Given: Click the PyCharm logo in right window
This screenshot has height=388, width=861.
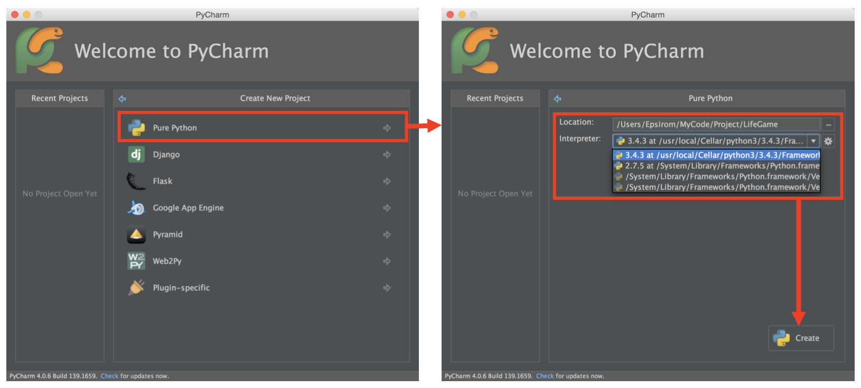Looking at the screenshot, I should tap(475, 51).
